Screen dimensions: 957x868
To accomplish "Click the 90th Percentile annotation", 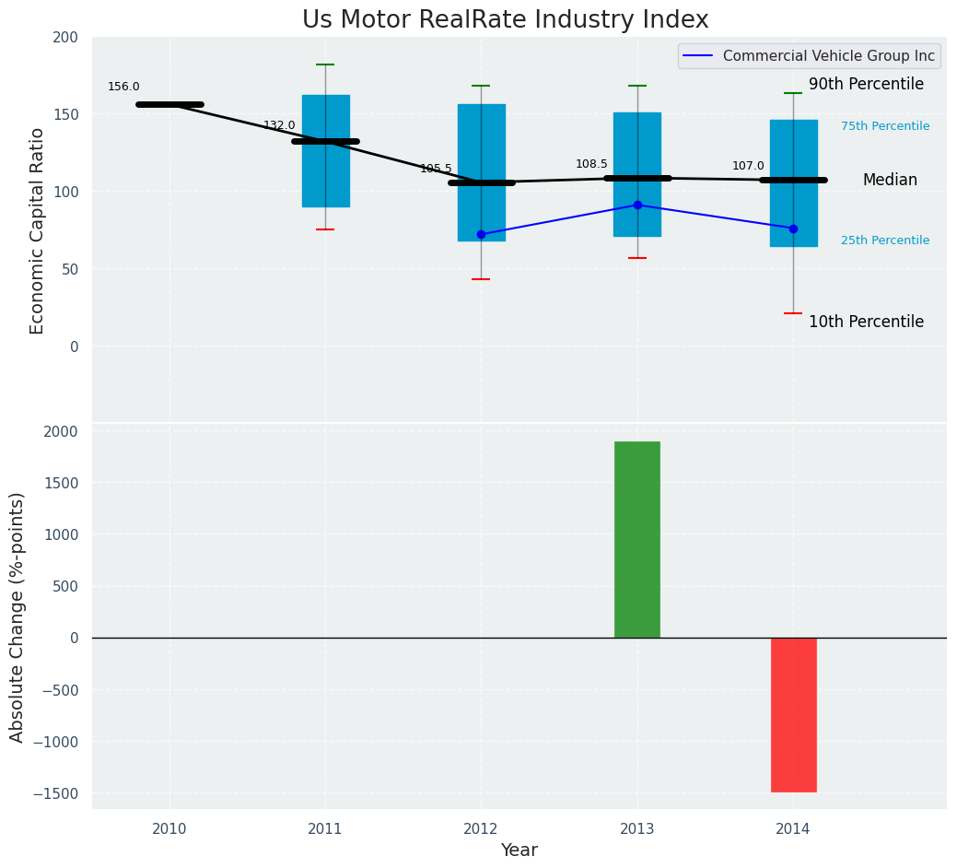I will pos(866,85).
